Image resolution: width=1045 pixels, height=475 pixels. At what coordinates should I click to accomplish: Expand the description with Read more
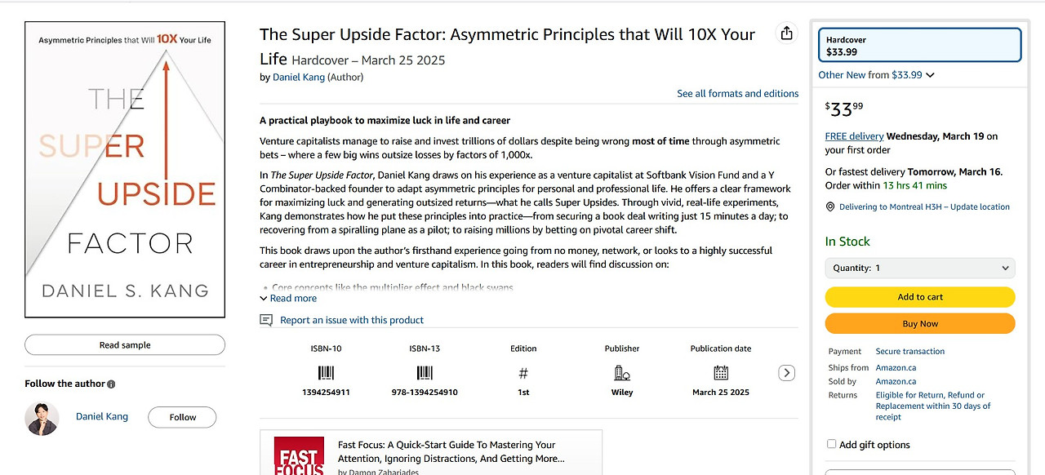pyautogui.click(x=288, y=299)
